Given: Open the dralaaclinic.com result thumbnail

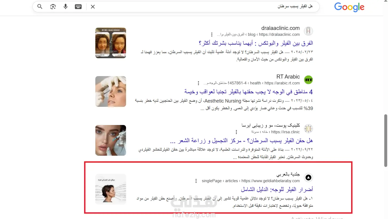Looking at the screenshot, I should 111,43.
